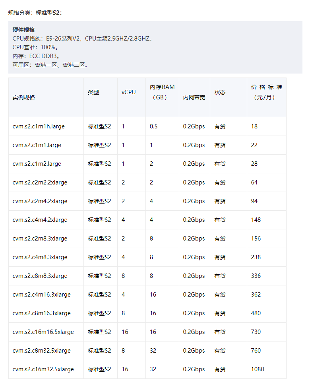Click 0.2Gbps bandwidth in c4m16.3xlarge row
The height and width of the screenshot is (386, 310).
point(194,295)
